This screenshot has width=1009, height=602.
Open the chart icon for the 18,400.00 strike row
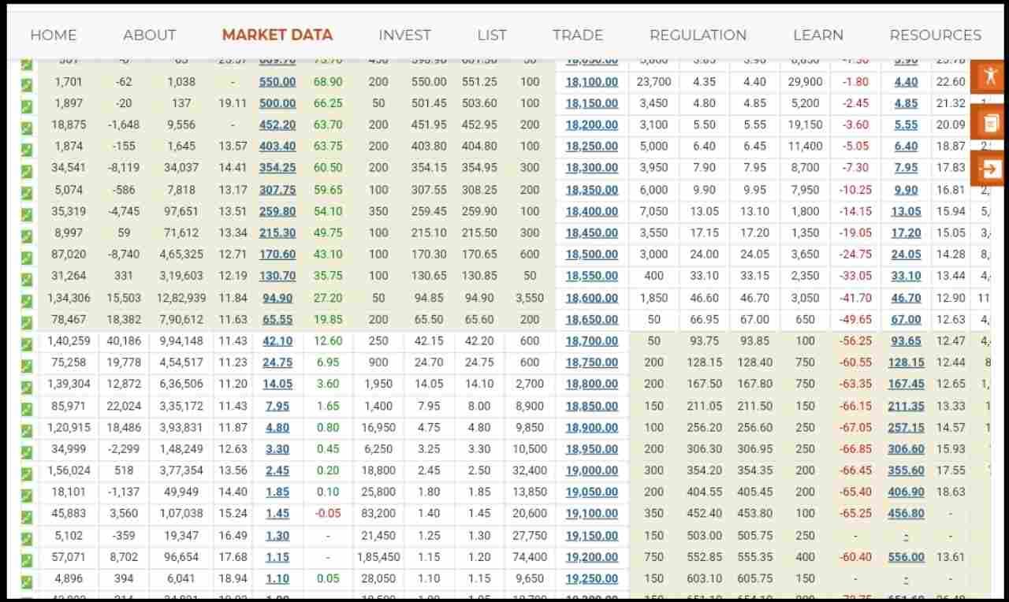click(27, 214)
